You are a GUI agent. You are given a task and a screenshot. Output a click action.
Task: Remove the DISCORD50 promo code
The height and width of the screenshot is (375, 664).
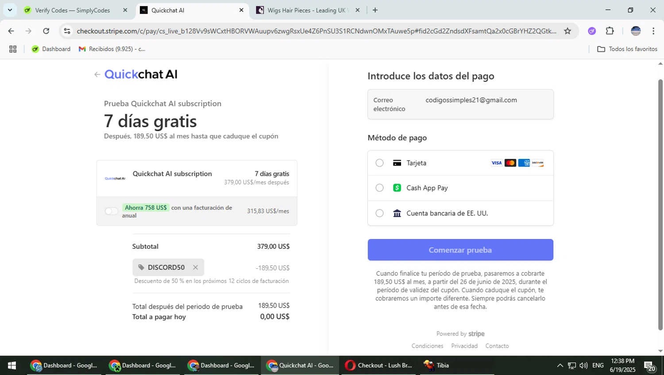pos(195,267)
